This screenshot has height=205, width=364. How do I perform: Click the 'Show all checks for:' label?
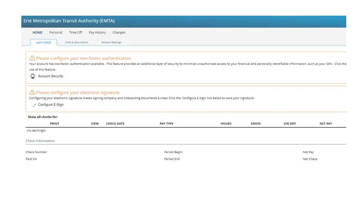[x=43, y=117]
